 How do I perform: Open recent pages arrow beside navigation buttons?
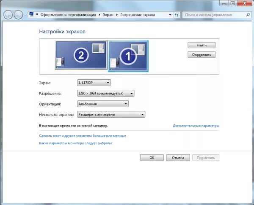pyautogui.click(x=25, y=15)
